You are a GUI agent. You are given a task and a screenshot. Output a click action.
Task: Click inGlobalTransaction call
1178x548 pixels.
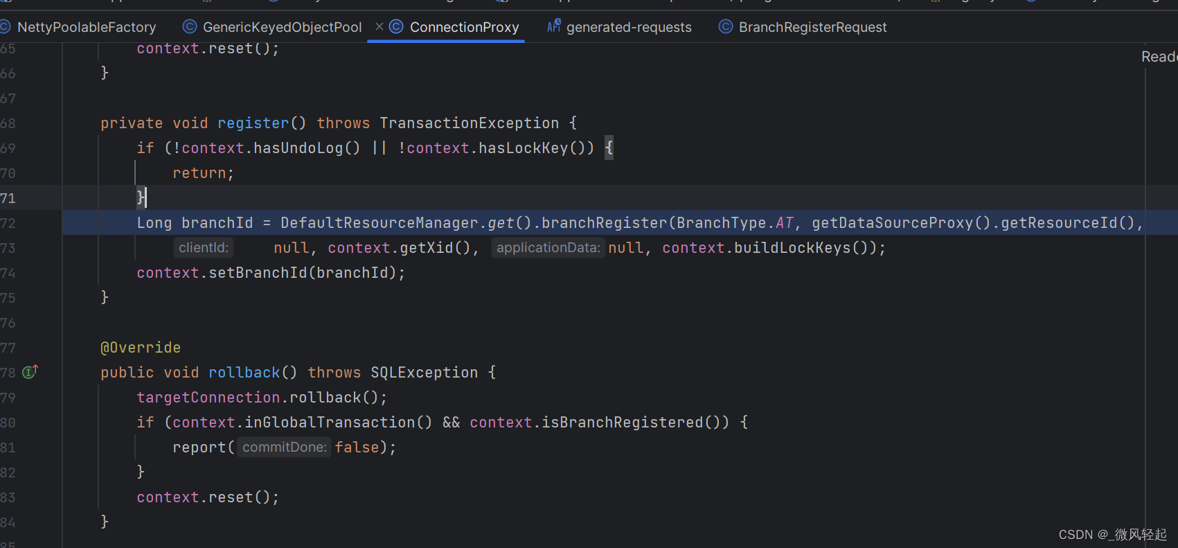pyautogui.click(x=338, y=423)
